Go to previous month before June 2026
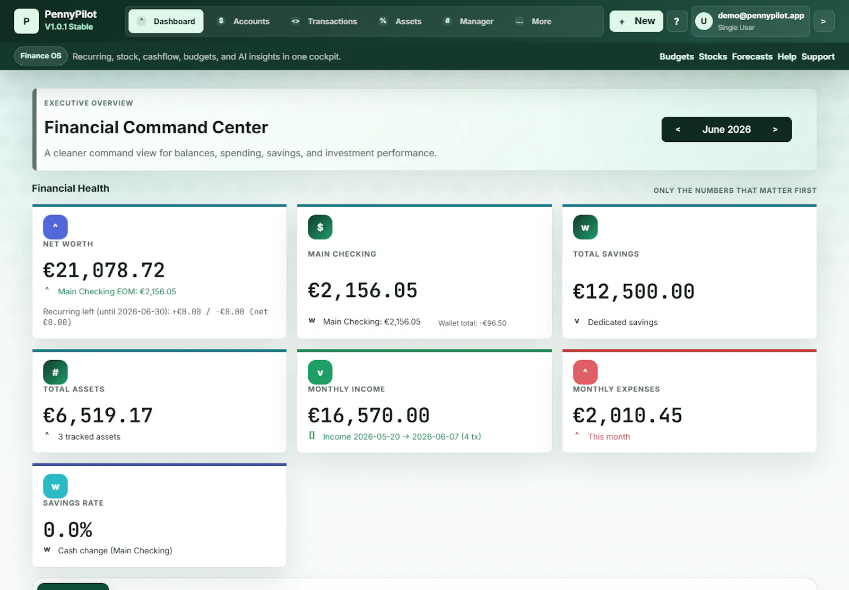This screenshot has height=590, width=849. pos(678,130)
